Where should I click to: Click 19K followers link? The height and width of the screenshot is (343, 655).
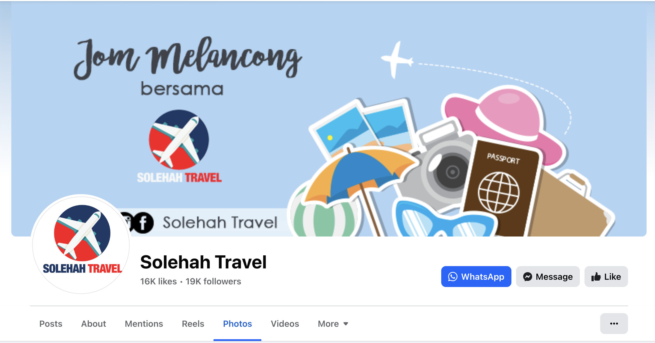[x=213, y=281]
